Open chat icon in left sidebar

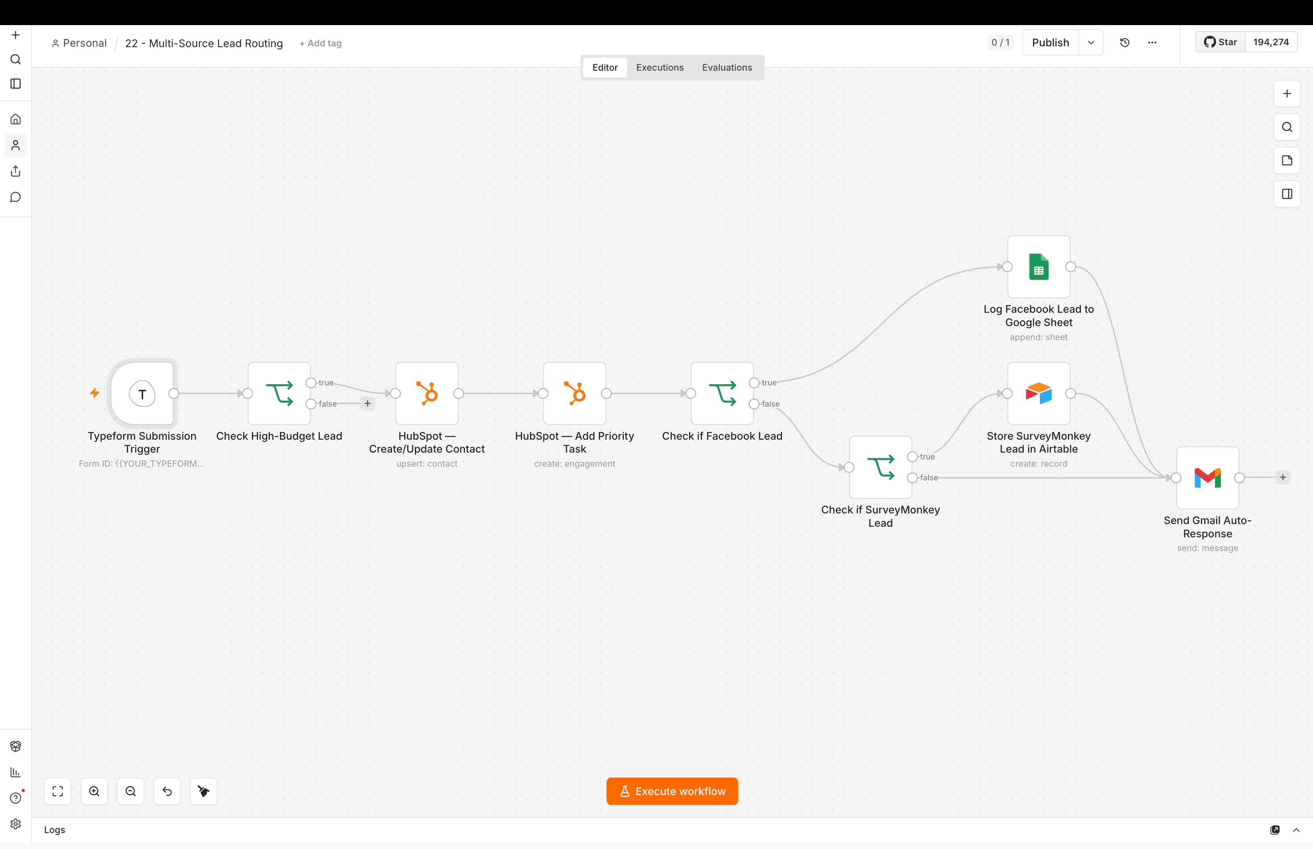[16, 197]
